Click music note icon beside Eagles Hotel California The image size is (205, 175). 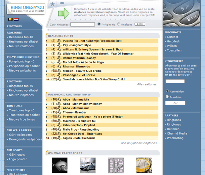click(x=59, y=138)
